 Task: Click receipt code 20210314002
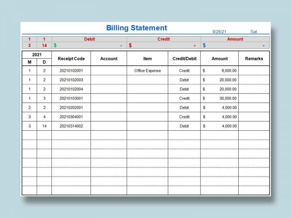(x=71, y=126)
